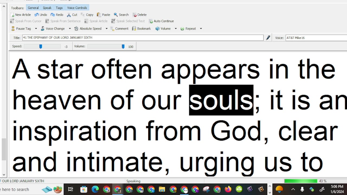Insert a Pause Tag
This screenshot has width=347, height=195.
click(x=21, y=28)
